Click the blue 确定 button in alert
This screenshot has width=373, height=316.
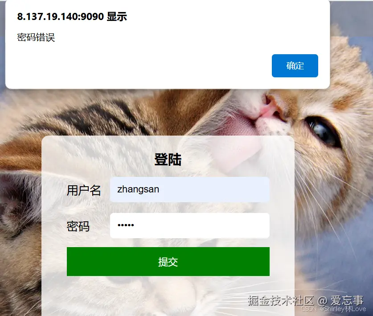(x=295, y=66)
